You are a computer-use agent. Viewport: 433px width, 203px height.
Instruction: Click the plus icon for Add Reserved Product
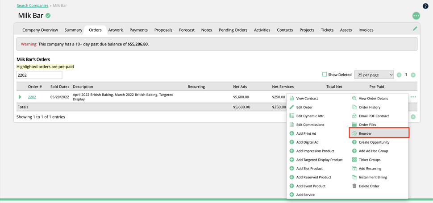point(291,177)
